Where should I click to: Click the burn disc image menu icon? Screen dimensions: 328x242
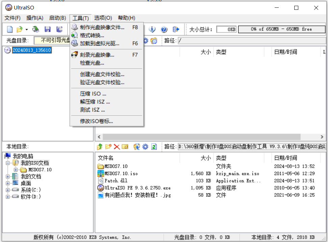75,55
